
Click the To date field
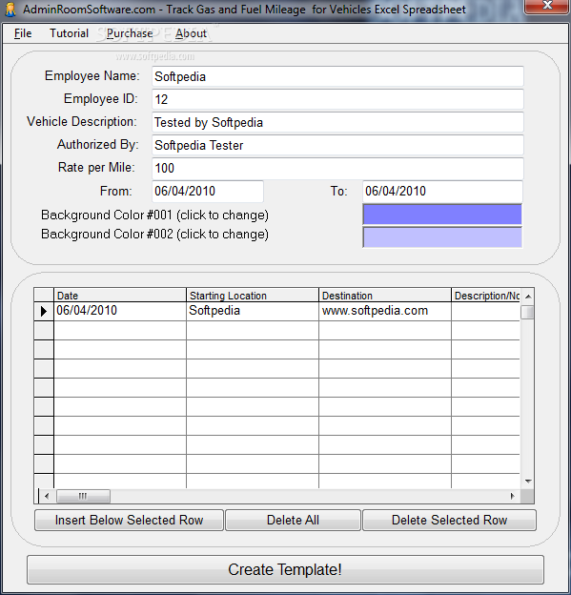pos(442,192)
